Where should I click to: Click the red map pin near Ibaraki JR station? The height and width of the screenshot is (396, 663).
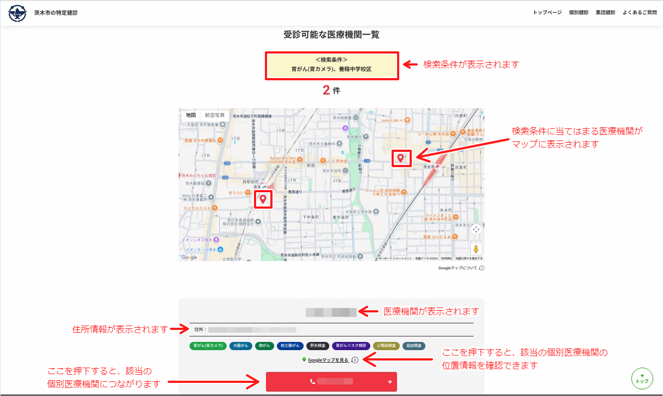coord(263,199)
